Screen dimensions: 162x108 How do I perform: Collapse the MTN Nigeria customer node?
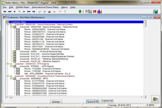click(8, 64)
